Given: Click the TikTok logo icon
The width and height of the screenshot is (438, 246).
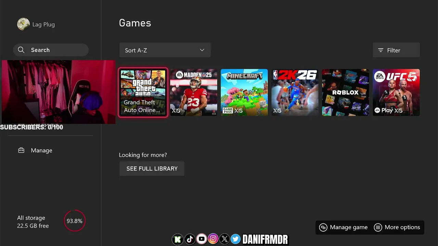Looking at the screenshot, I should point(190,240).
